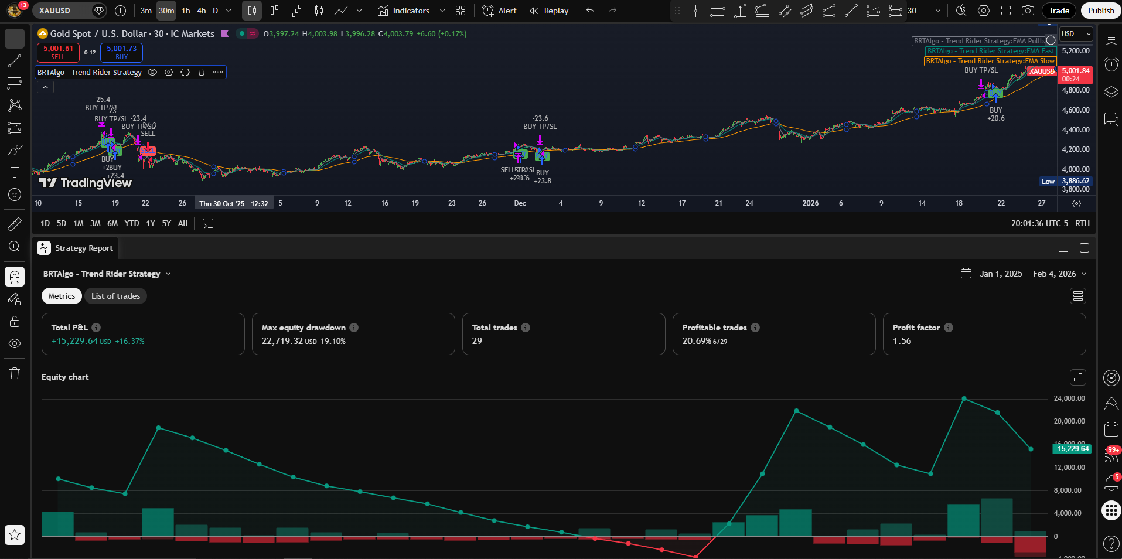Select the 1h timeframe

[186, 11]
